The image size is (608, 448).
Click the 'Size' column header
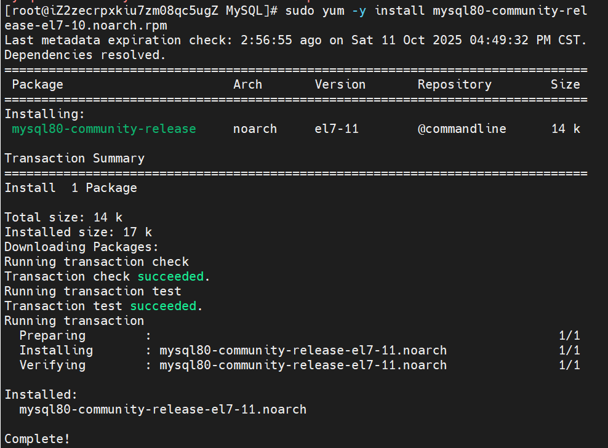click(x=566, y=84)
